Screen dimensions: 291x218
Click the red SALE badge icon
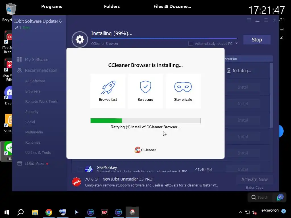[76, 182]
